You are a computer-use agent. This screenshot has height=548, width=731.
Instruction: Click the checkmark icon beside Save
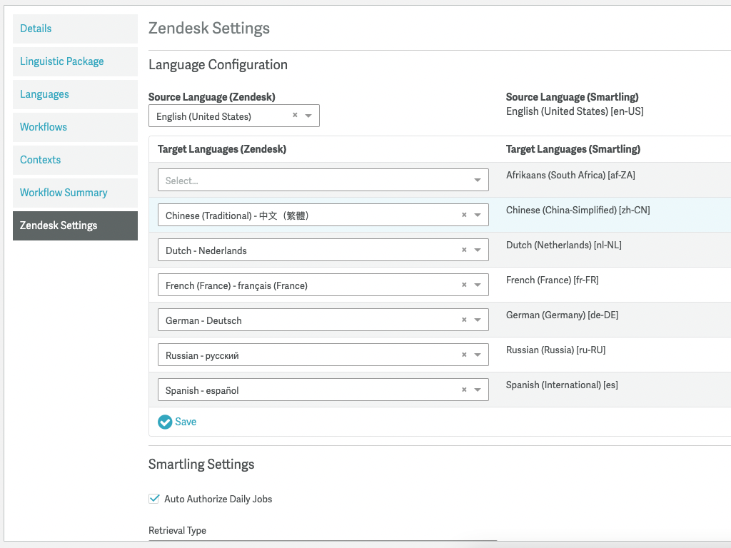click(164, 422)
